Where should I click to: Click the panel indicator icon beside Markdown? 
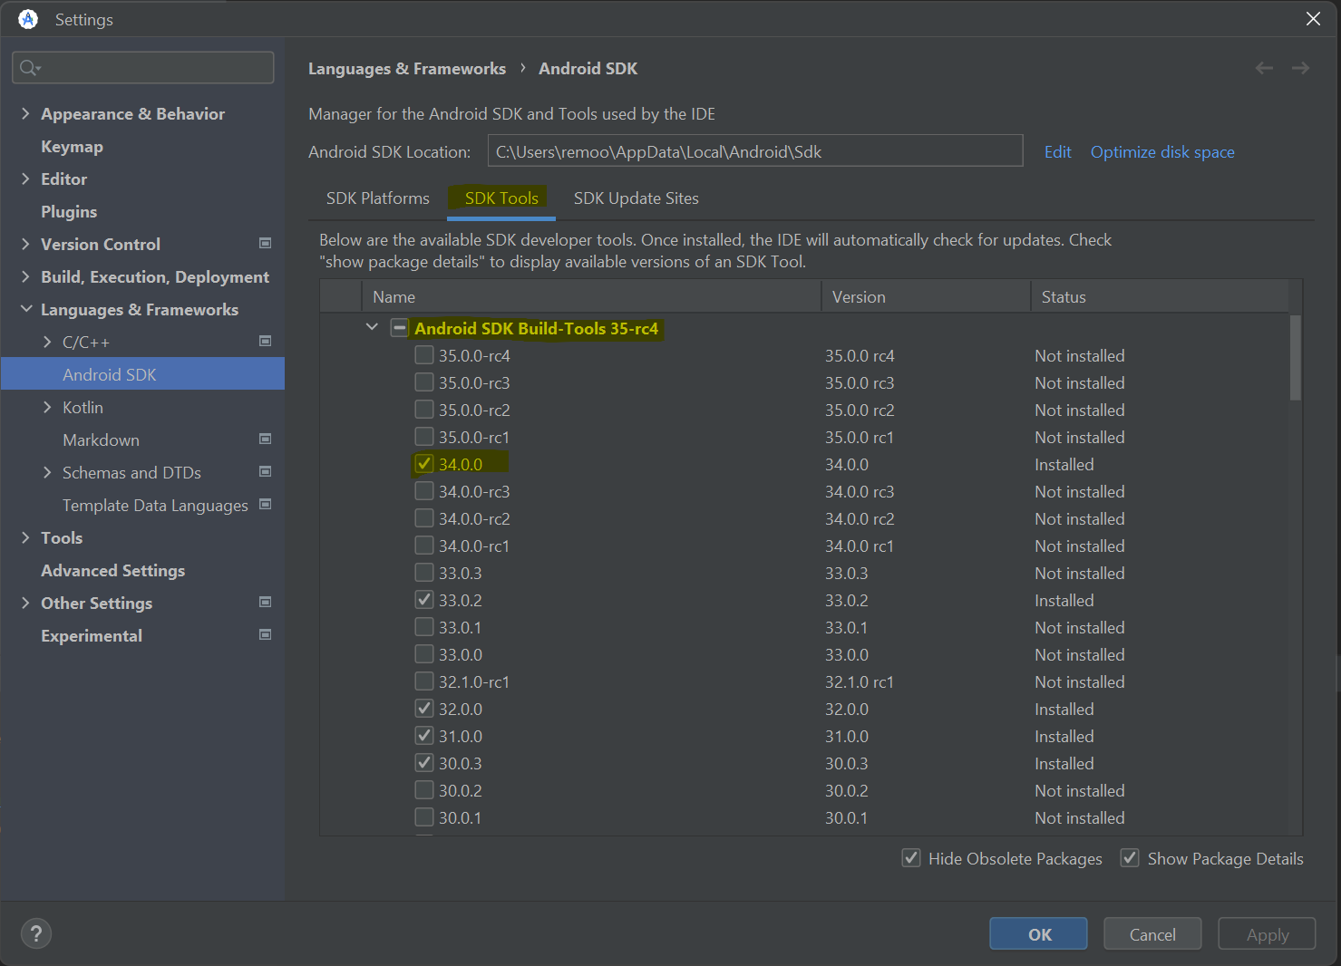[x=265, y=439]
